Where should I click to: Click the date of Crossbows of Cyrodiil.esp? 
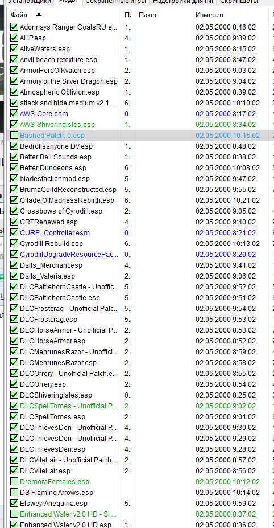(x=226, y=211)
